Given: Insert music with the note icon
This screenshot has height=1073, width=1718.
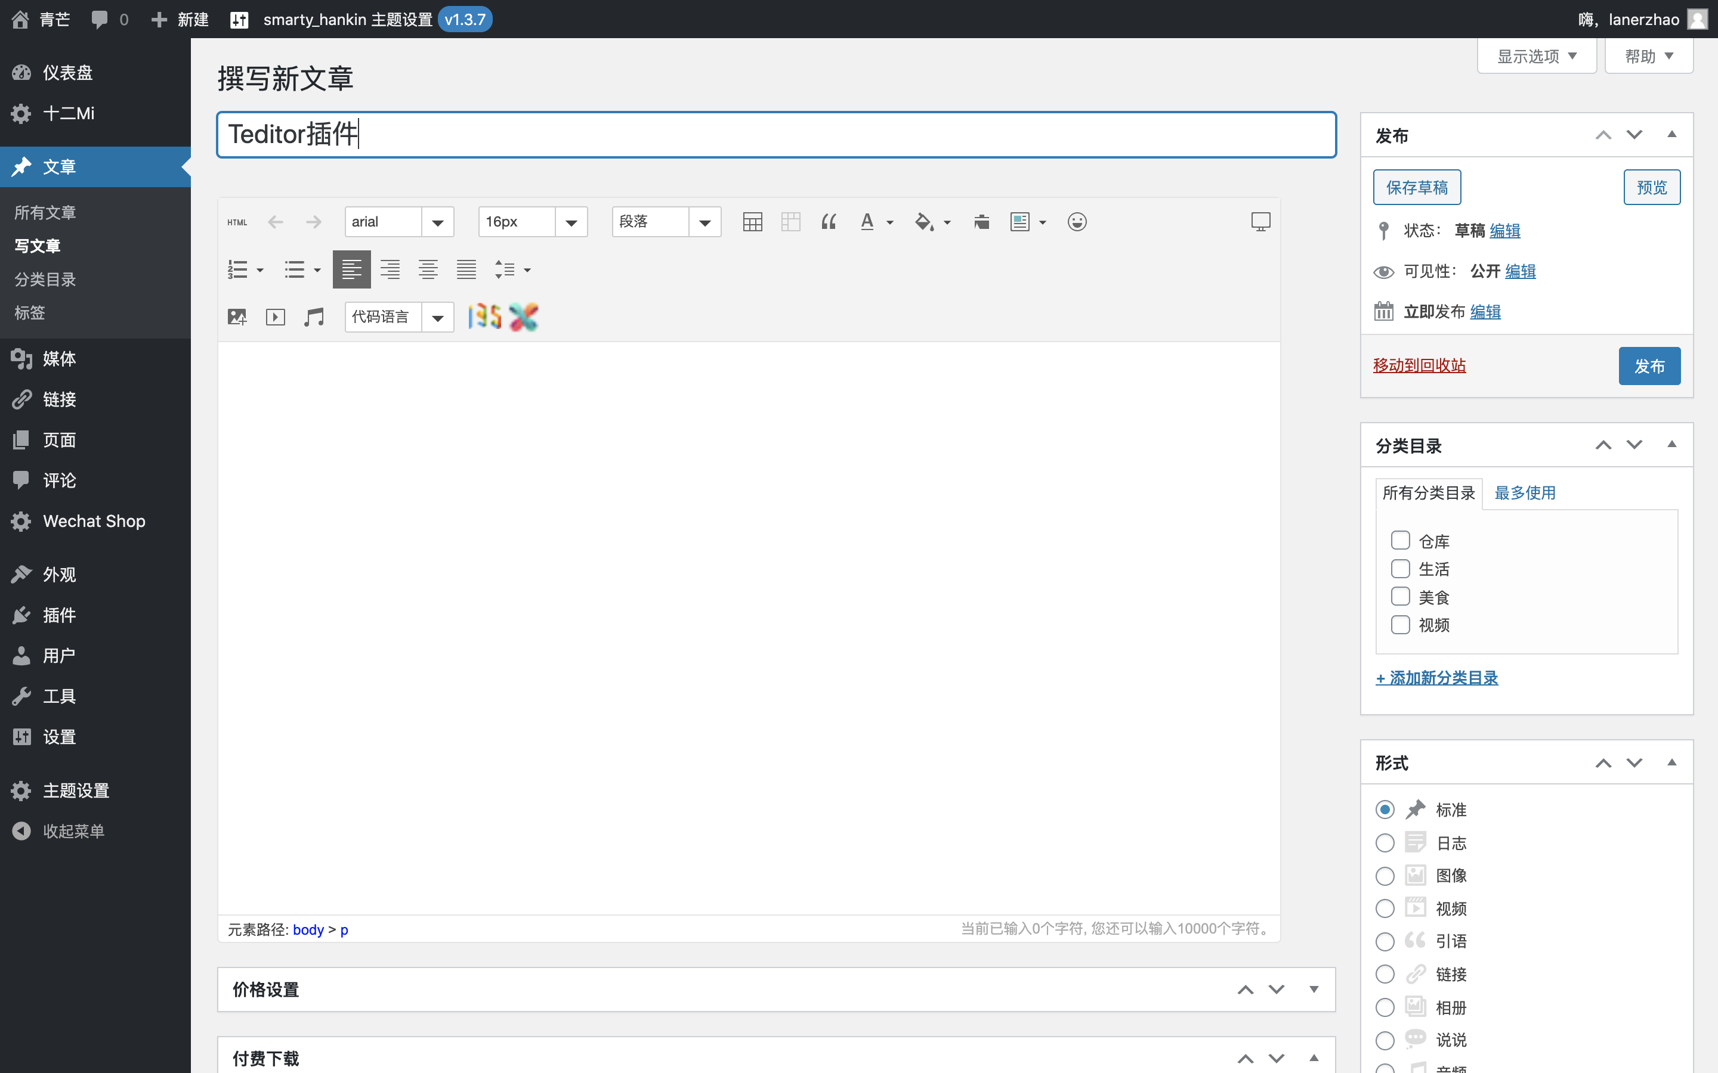Looking at the screenshot, I should (314, 317).
